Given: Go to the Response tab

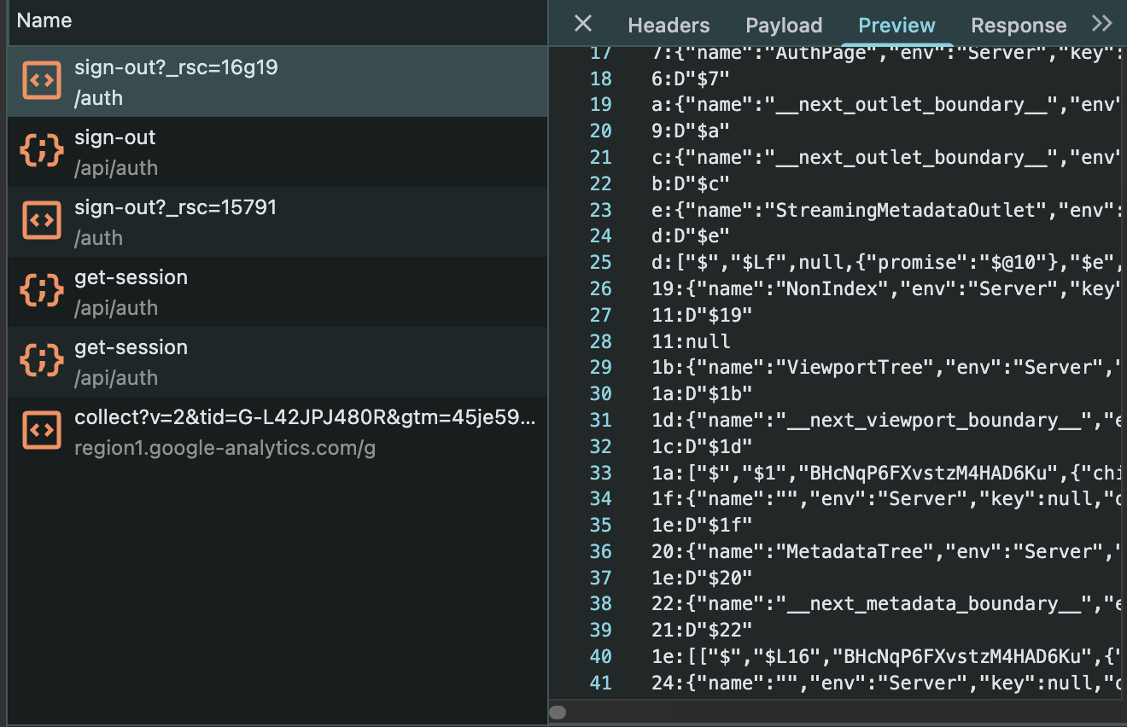Looking at the screenshot, I should point(1019,26).
